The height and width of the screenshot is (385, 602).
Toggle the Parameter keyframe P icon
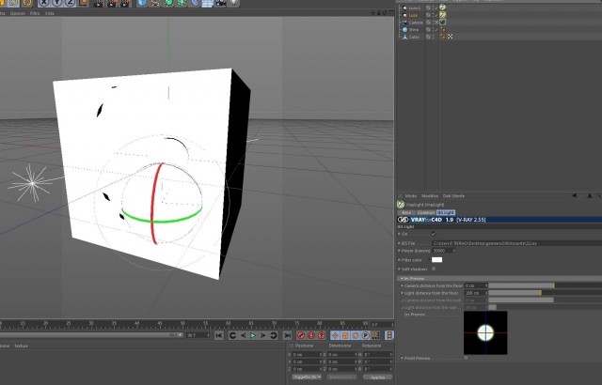point(366,335)
